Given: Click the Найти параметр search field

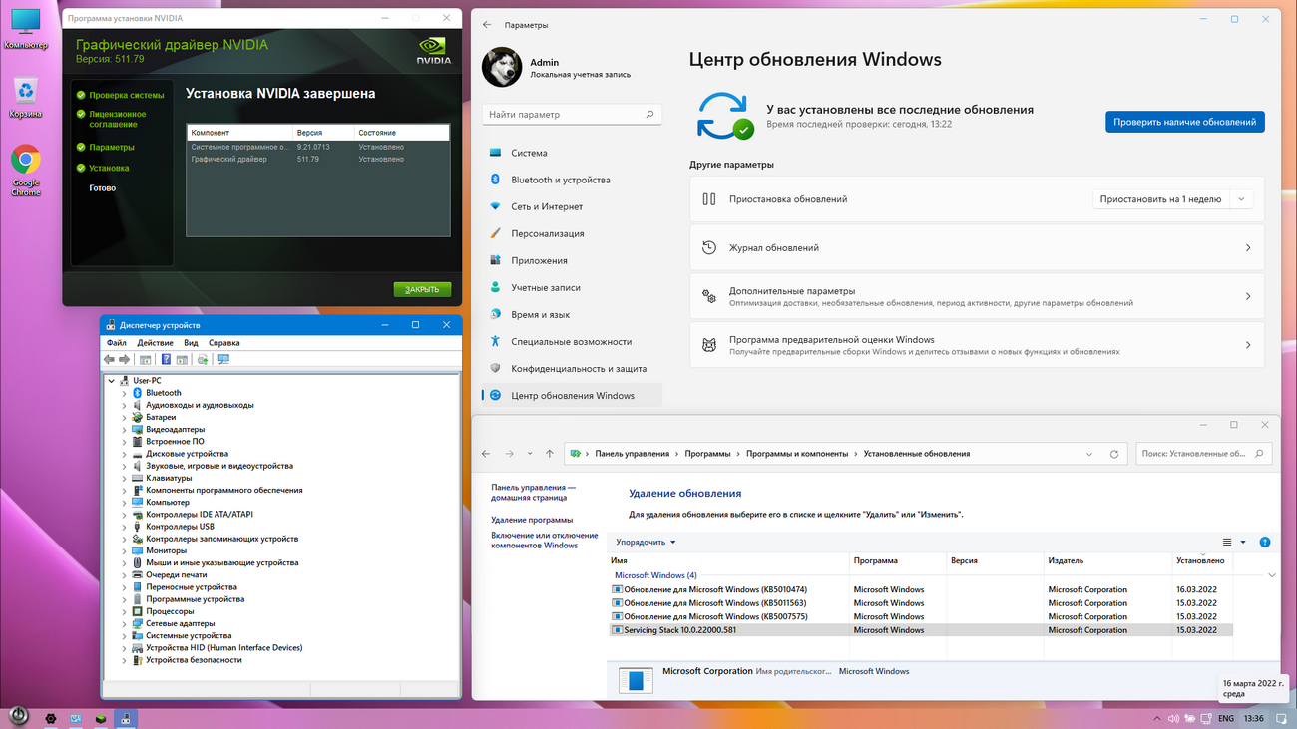Looking at the screenshot, I should pos(572,115).
